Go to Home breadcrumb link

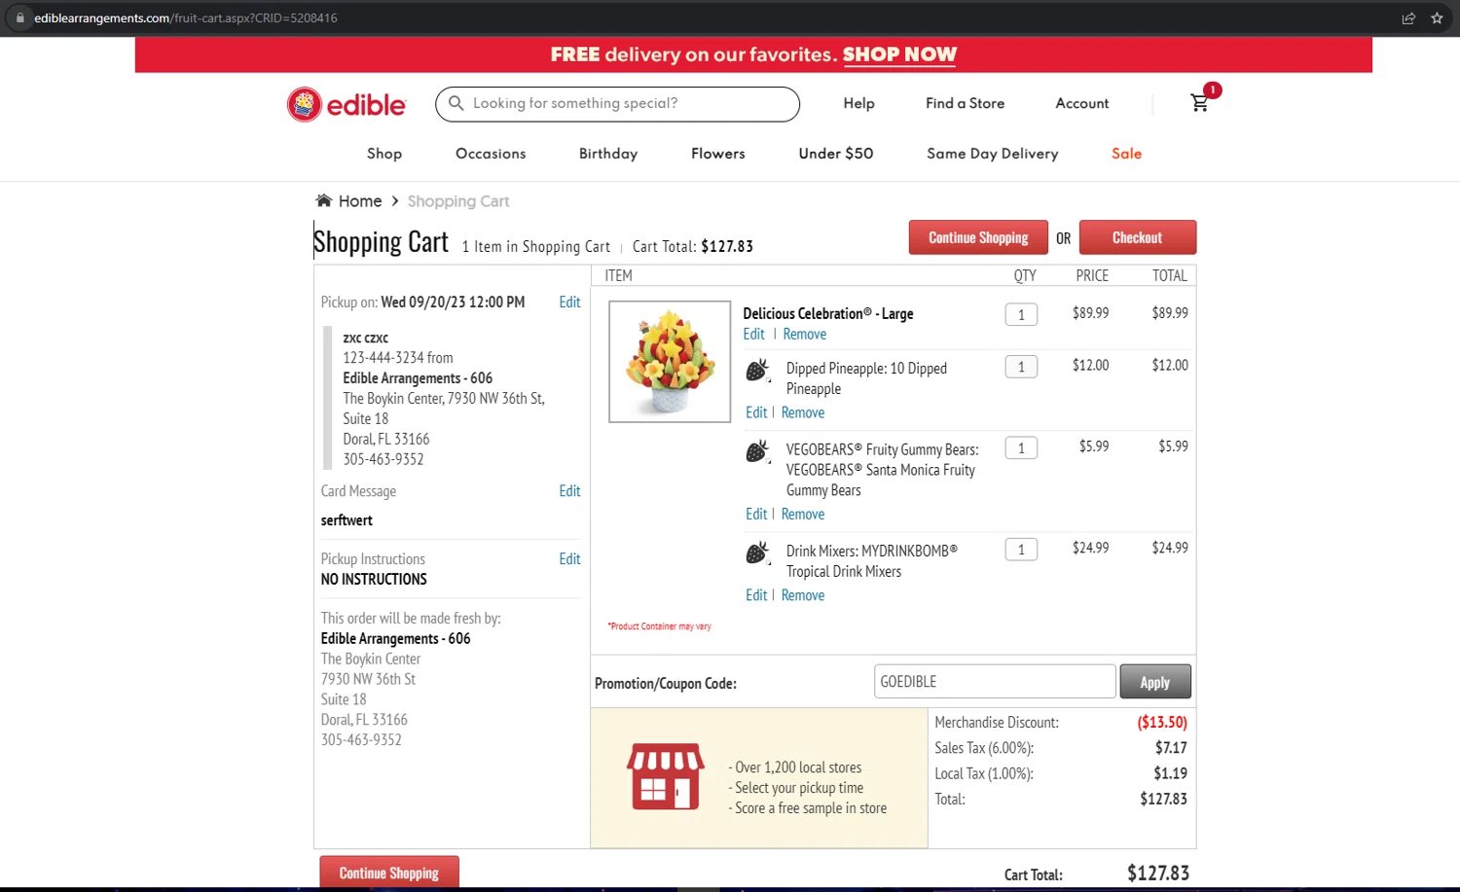[360, 201]
